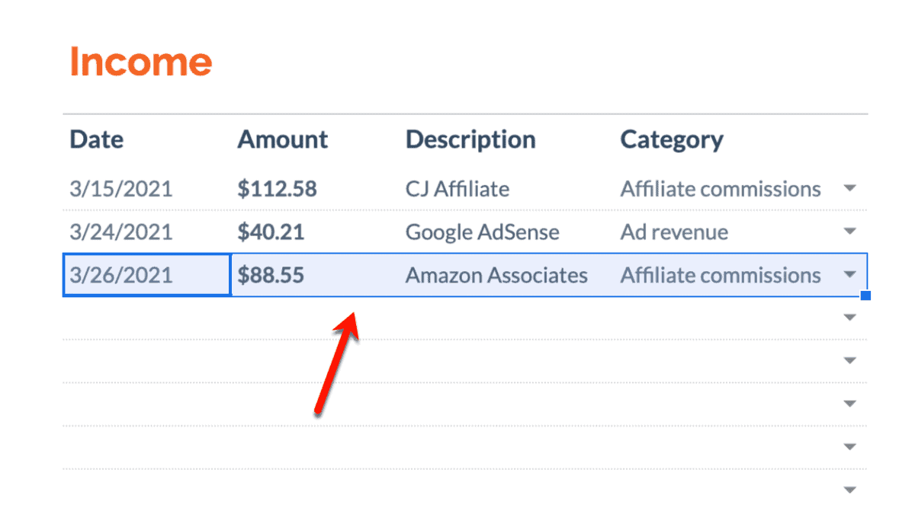Viewport: 915px width, 505px height.
Task: Click the blue selection fill handle
Action: [865, 295]
